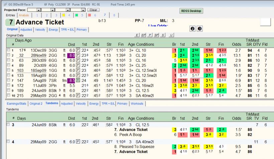Image resolution: width=274 pixels, height=159 pixels.
Task: Click the Pleased To Squeeze entry
Action: pos(134,146)
